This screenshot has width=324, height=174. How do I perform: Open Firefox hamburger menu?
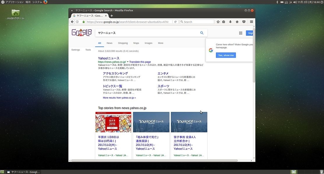tap(252, 22)
